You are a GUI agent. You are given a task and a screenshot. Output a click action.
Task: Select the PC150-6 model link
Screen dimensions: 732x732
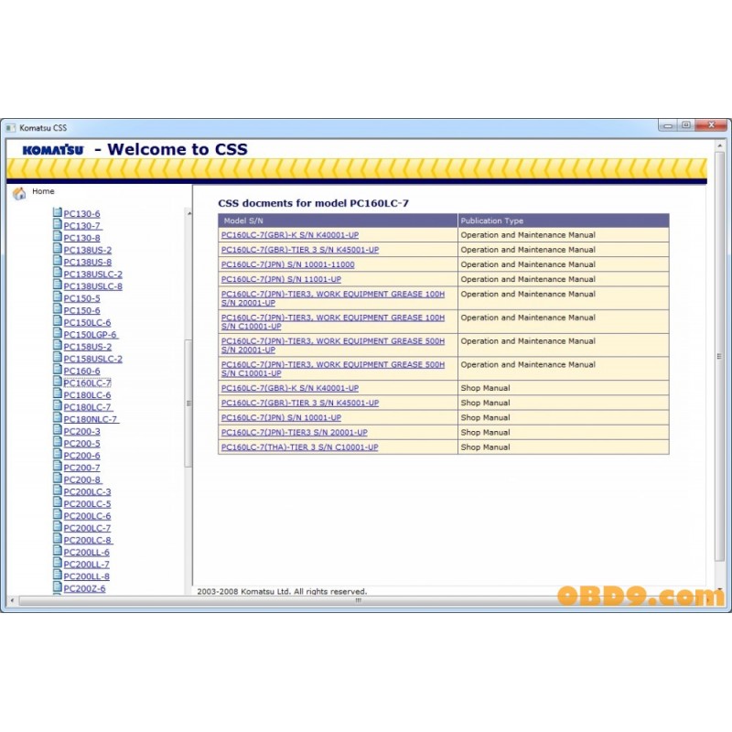pyautogui.click(x=81, y=311)
